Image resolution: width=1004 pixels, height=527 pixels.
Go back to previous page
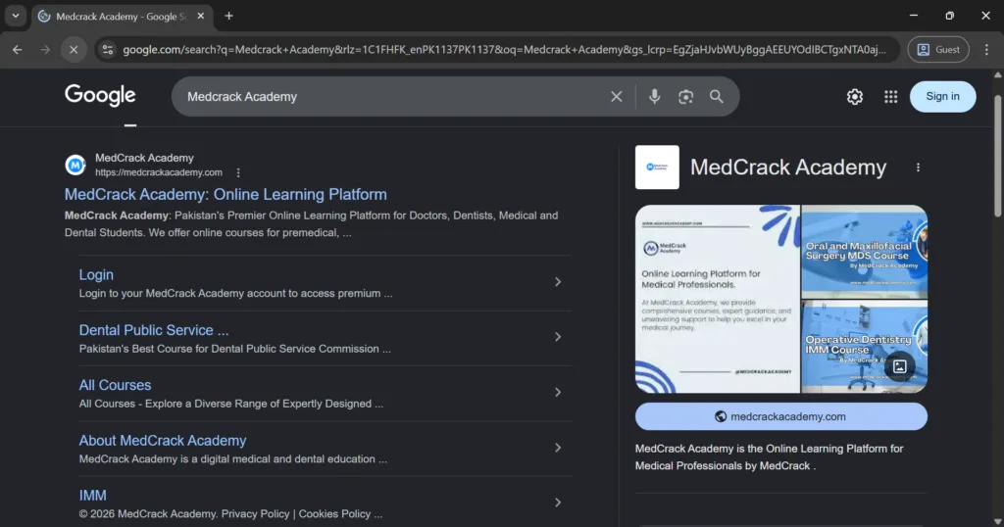(x=18, y=49)
